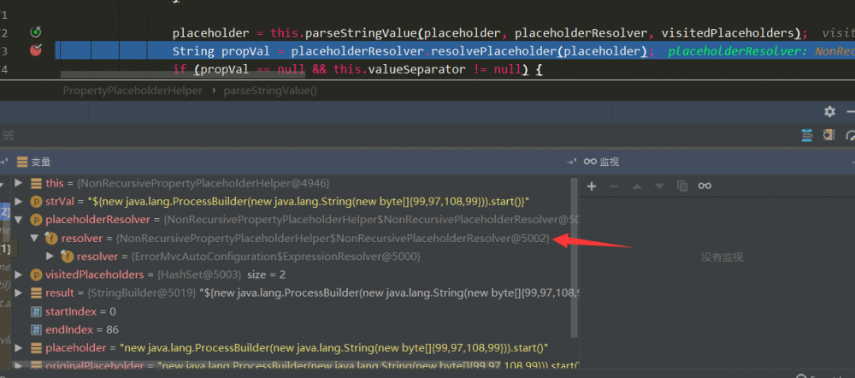Screen dimensions: 855x378
Task: Expand the result StringBuilder node
Action: [19, 293]
